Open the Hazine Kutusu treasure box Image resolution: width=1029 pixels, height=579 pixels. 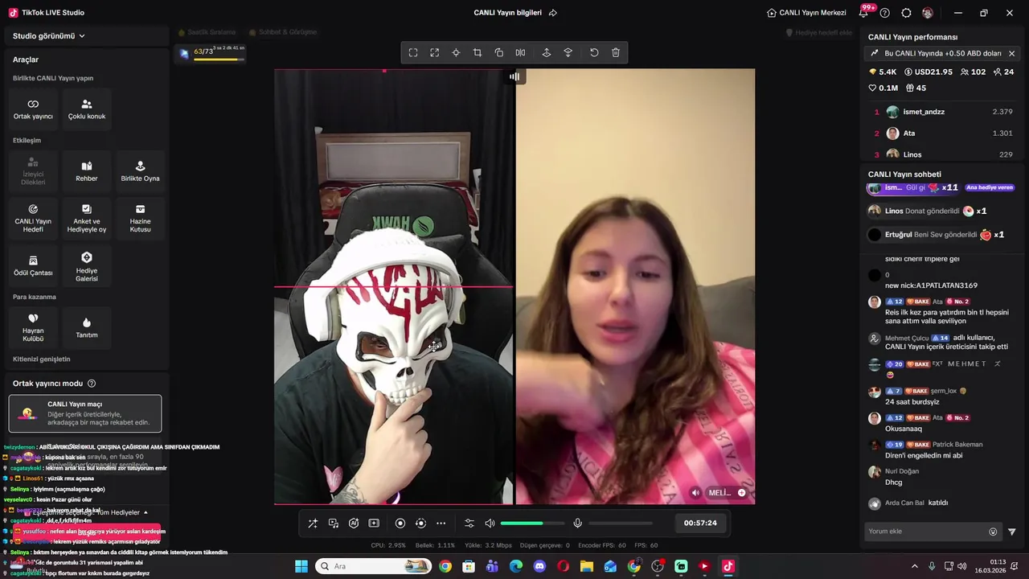coord(140,219)
